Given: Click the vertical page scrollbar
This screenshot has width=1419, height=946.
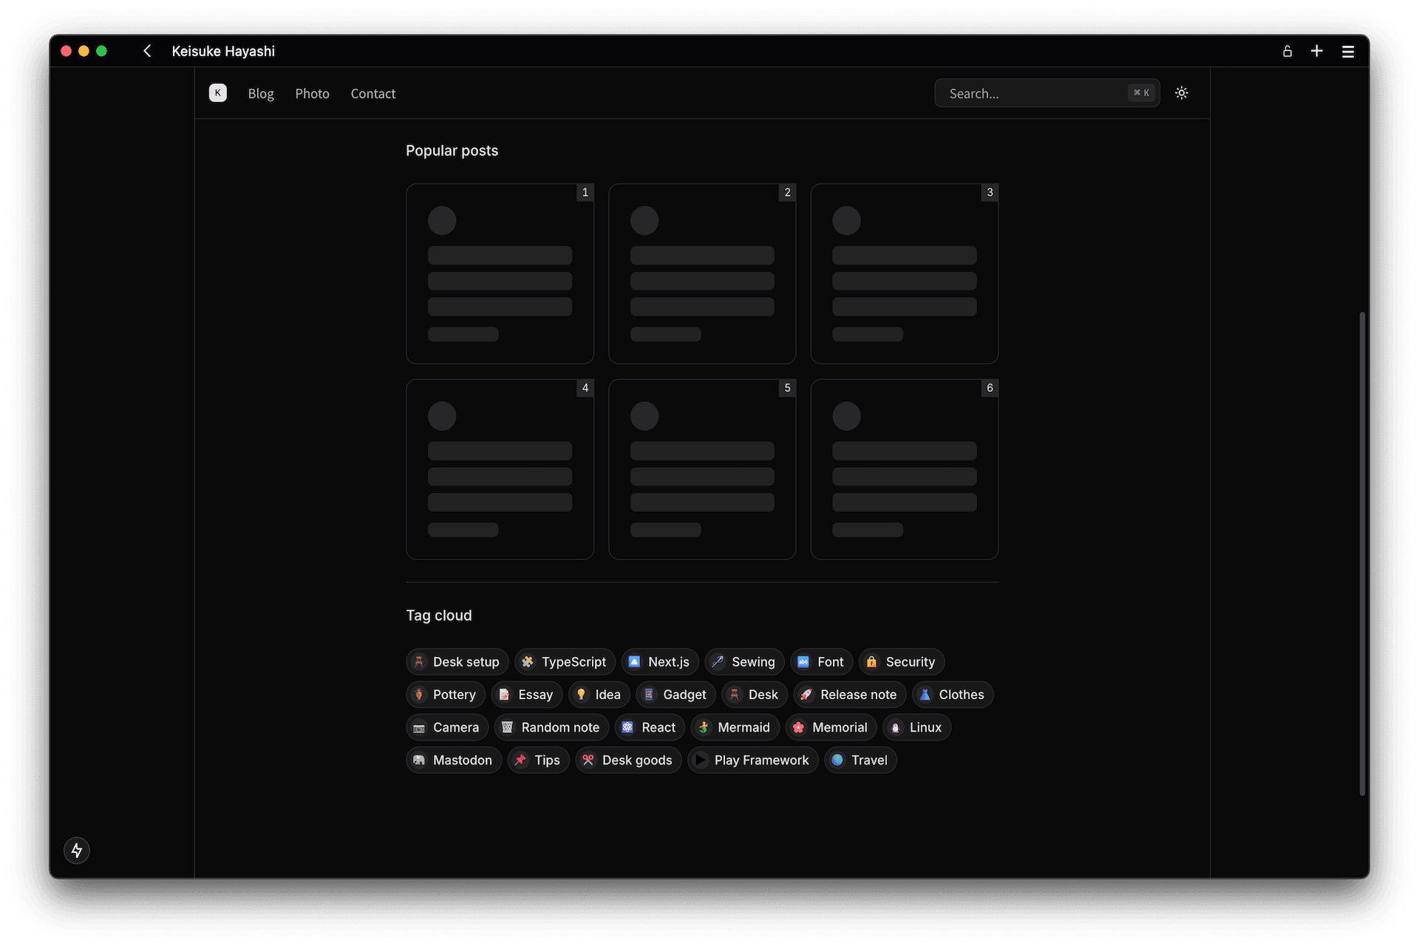Looking at the screenshot, I should (x=1362, y=554).
